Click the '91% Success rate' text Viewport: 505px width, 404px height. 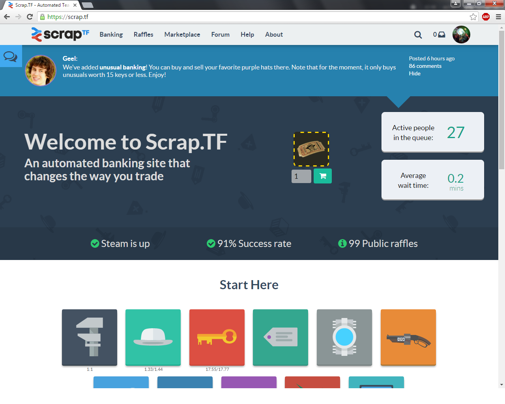[x=254, y=243]
